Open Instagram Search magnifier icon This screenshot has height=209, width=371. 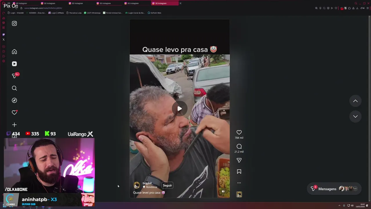pos(14,88)
